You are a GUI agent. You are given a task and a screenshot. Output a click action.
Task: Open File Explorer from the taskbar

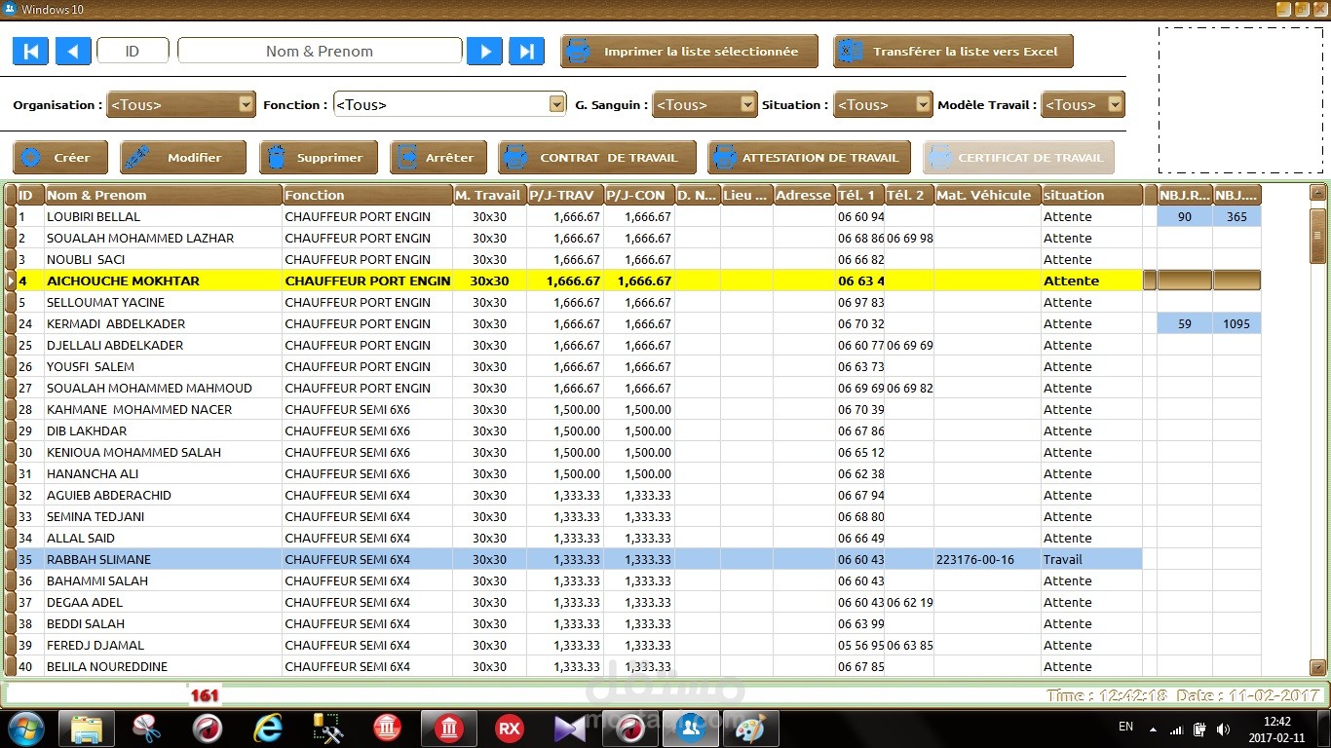87,729
